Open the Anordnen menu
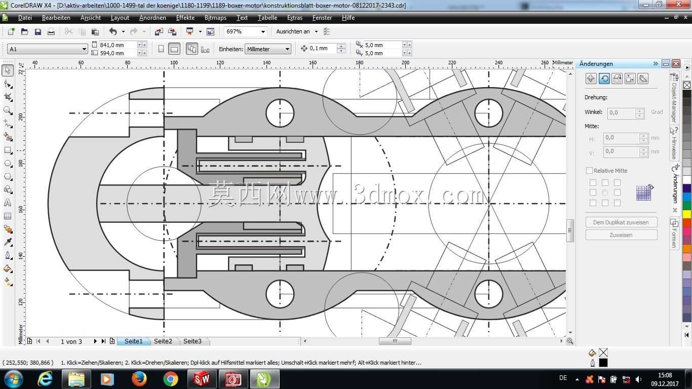 [x=152, y=18]
